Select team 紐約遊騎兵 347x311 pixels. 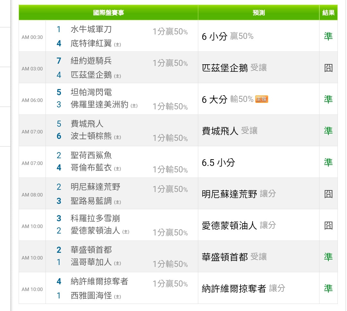click(91, 61)
